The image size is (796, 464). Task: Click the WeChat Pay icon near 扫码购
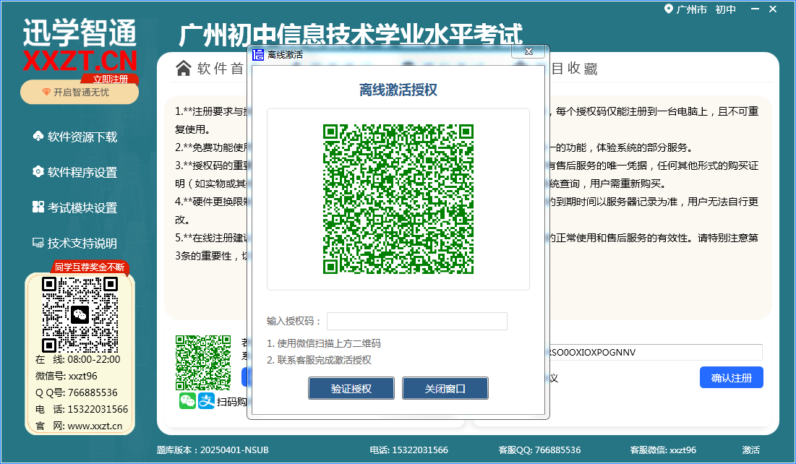(x=187, y=400)
